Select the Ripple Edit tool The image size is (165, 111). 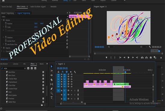pyautogui.click(x=52, y=75)
